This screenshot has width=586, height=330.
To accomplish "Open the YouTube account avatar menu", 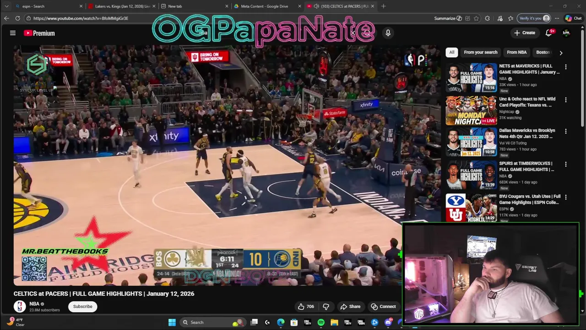I will click(566, 33).
